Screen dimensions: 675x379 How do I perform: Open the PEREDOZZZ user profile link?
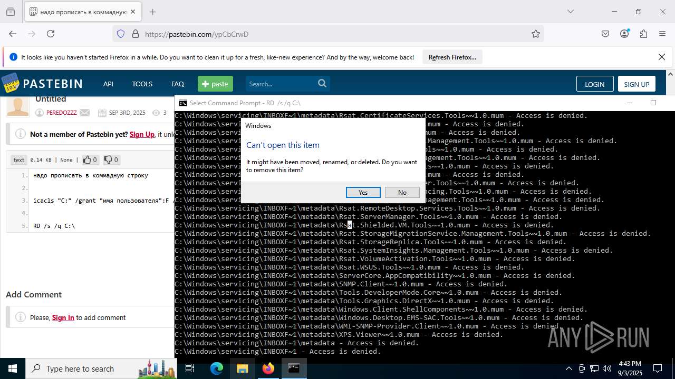point(61,113)
